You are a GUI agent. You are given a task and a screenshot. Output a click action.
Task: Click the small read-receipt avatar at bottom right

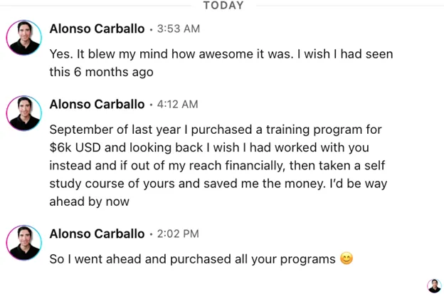coord(433,285)
